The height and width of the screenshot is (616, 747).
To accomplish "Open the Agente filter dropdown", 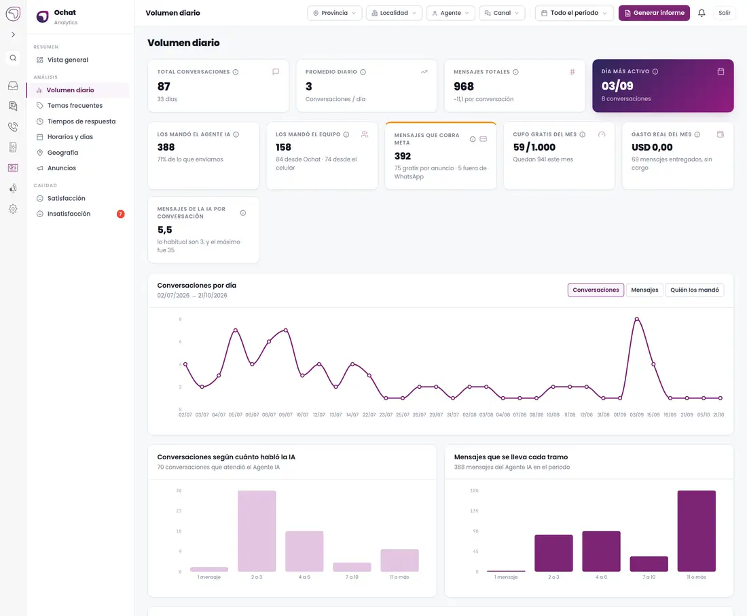I will click(451, 13).
